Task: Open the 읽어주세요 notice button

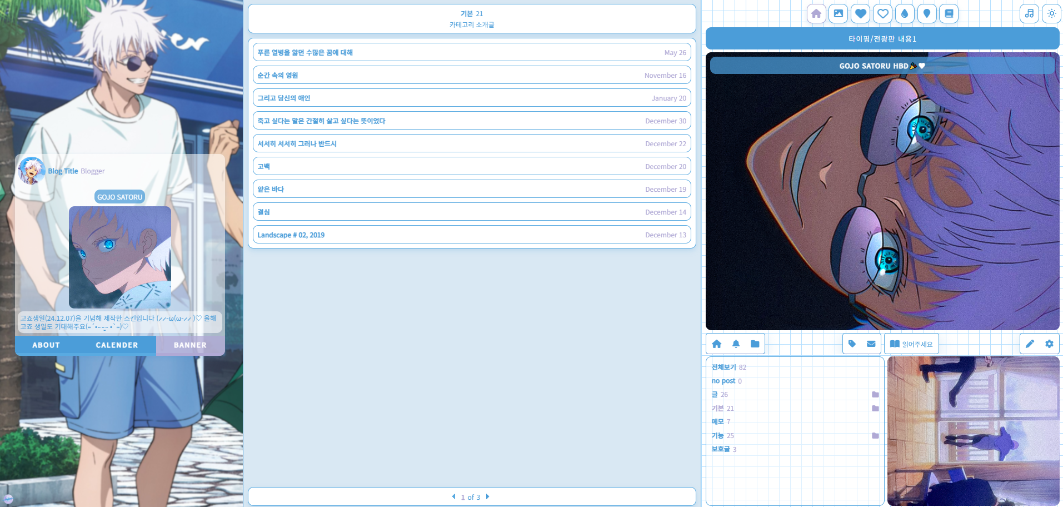Action: click(911, 344)
